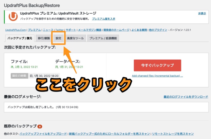Click the サポート link
The image size is (211, 139).
coord(71,30)
